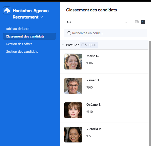The width and height of the screenshot is (151, 146).
Task: Open Gestion des offres page
Action: tap(19, 44)
